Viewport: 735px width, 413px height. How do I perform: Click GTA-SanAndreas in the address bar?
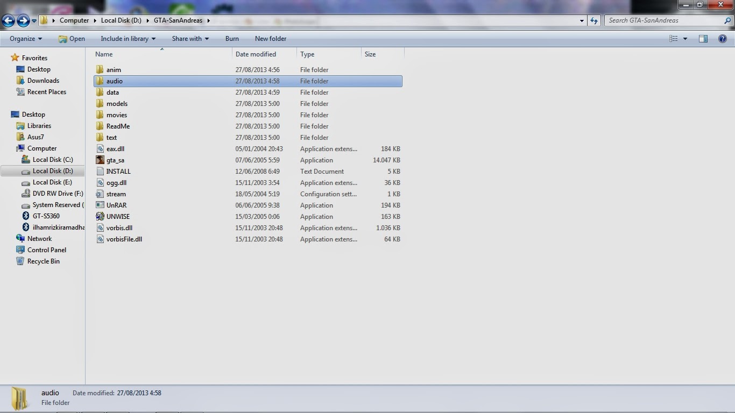pyautogui.click(x=178, y=20)
